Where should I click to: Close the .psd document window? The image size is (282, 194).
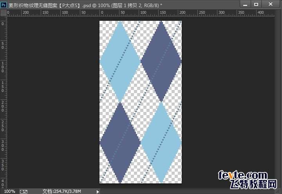271,4
